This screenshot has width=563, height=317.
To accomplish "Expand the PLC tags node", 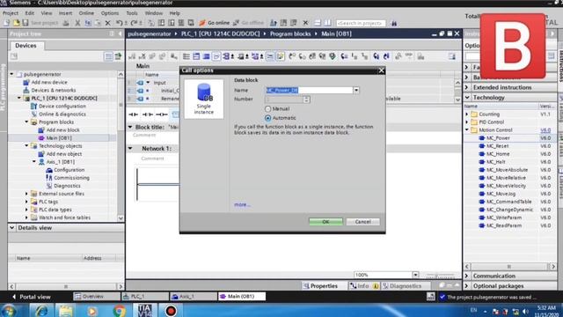I will point(26,202).
